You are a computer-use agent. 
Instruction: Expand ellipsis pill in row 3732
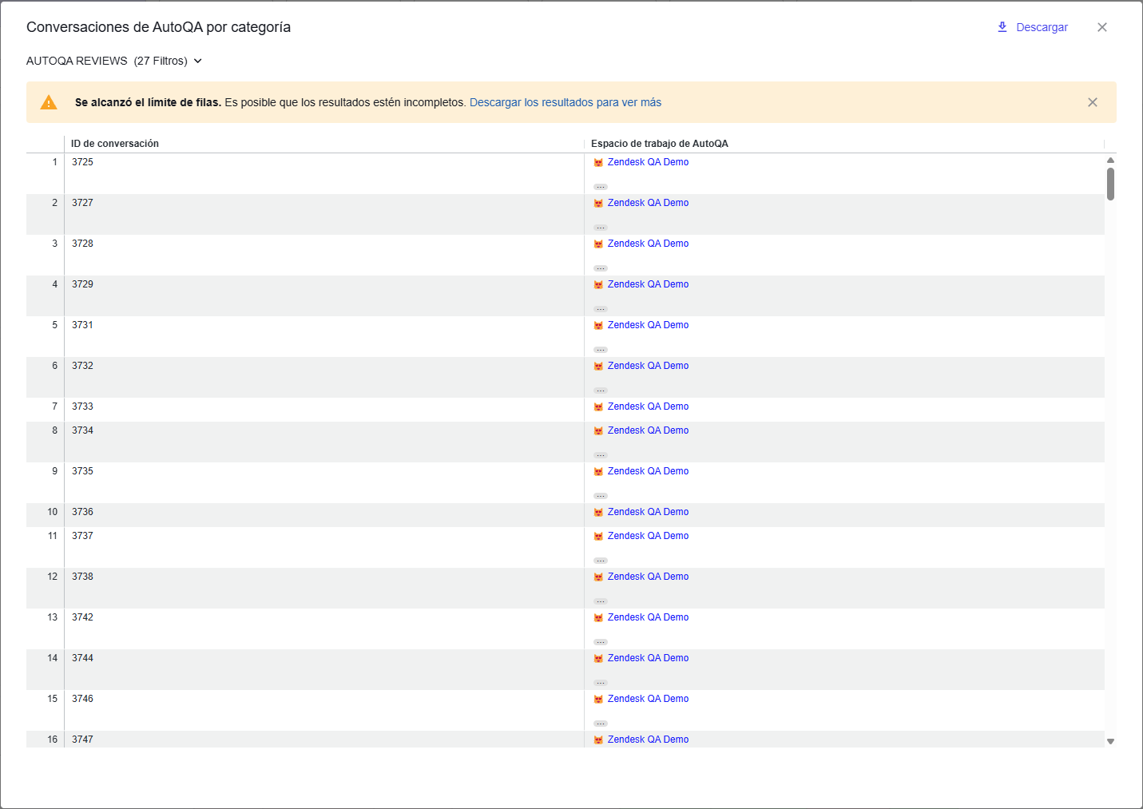[601, 391]
